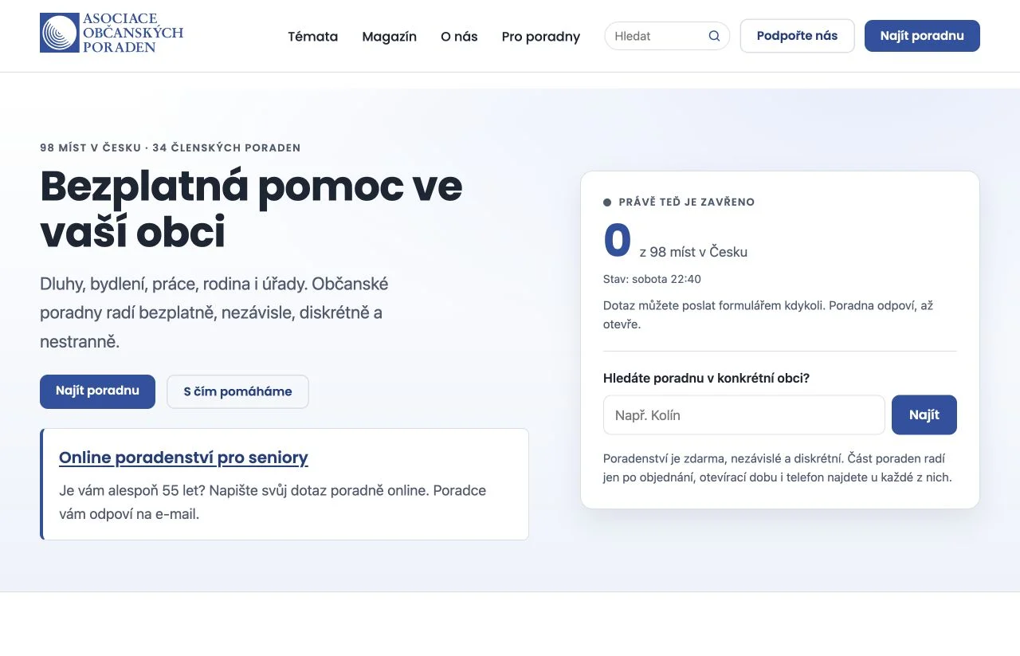This screenshot has width=1020, height=656.
Task: Open the Pro poradny menu item
Action: click(541, 36)
